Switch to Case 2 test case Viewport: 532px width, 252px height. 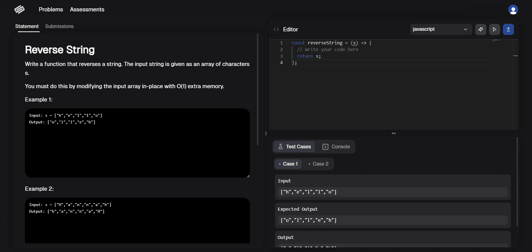(x=319, y=164)
